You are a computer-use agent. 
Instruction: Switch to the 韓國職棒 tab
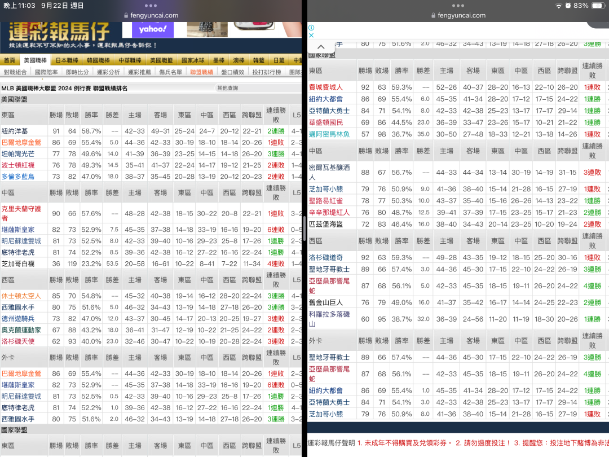98,60
